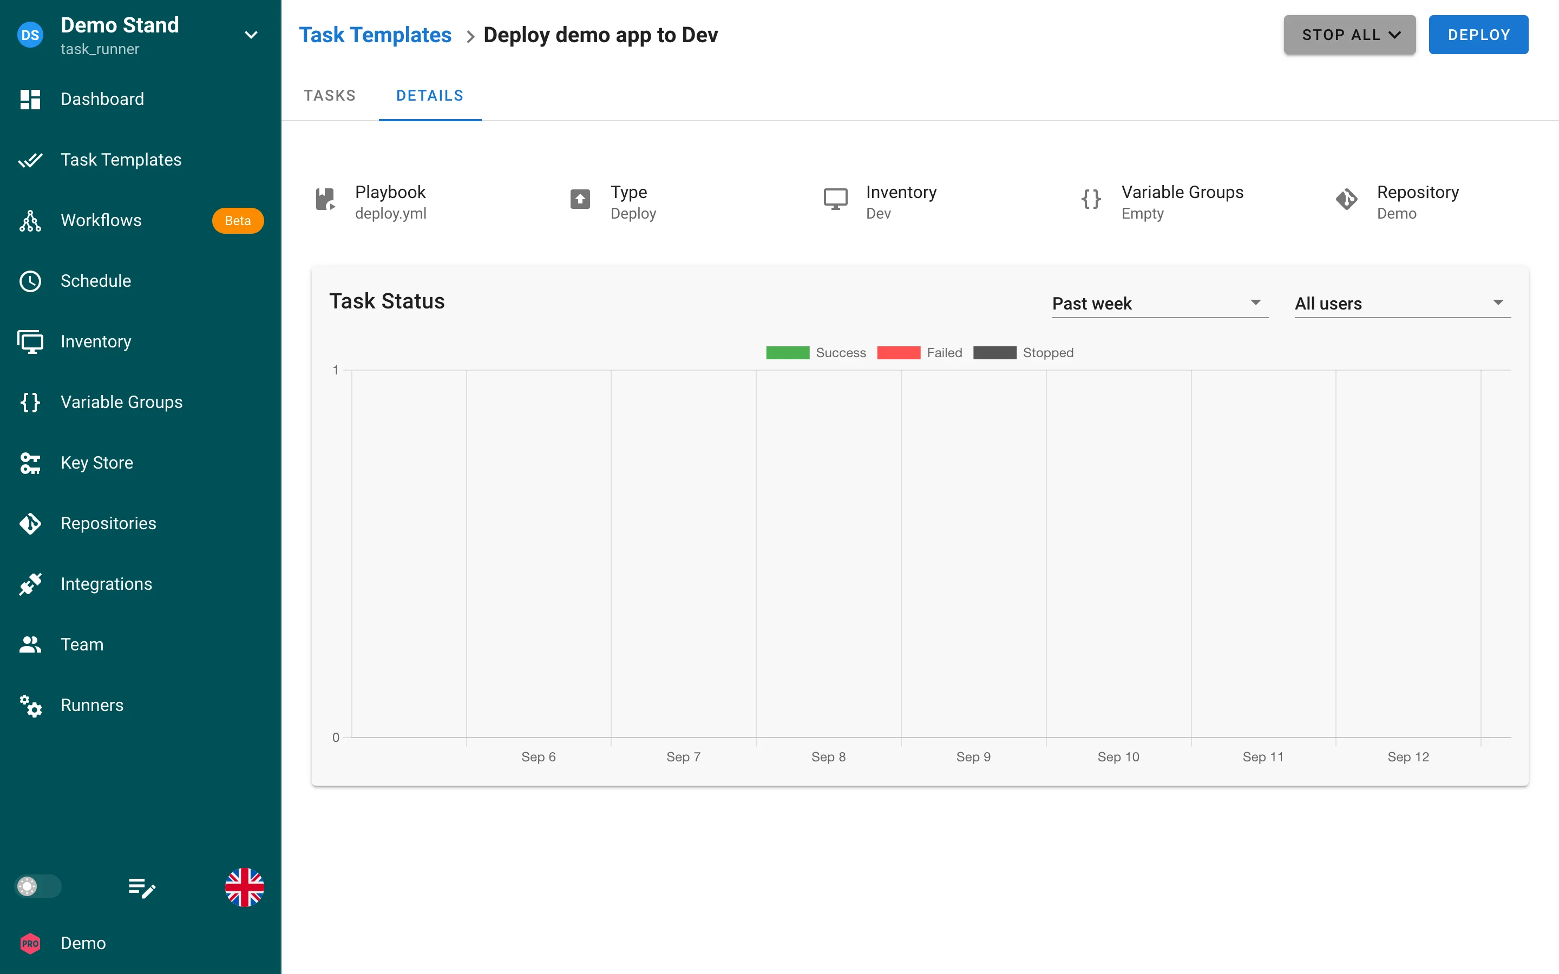Click the Type deploy arrow icon

click(580, 199)
